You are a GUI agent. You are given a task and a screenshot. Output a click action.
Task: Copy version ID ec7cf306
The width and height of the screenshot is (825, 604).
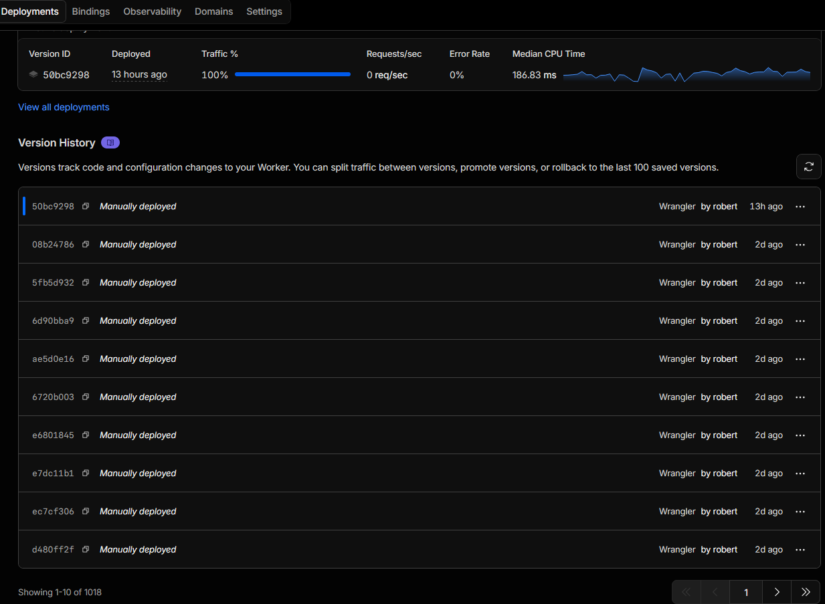[86, 512]
